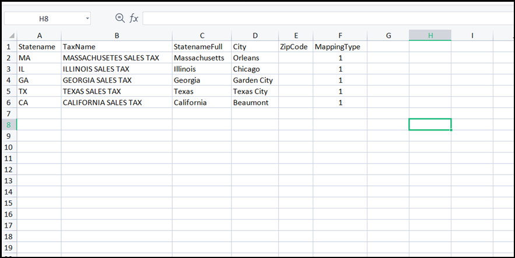Select the cell containing GA
Image resolution: width=515 pixels, height=258 pixels.
(39, 80)
